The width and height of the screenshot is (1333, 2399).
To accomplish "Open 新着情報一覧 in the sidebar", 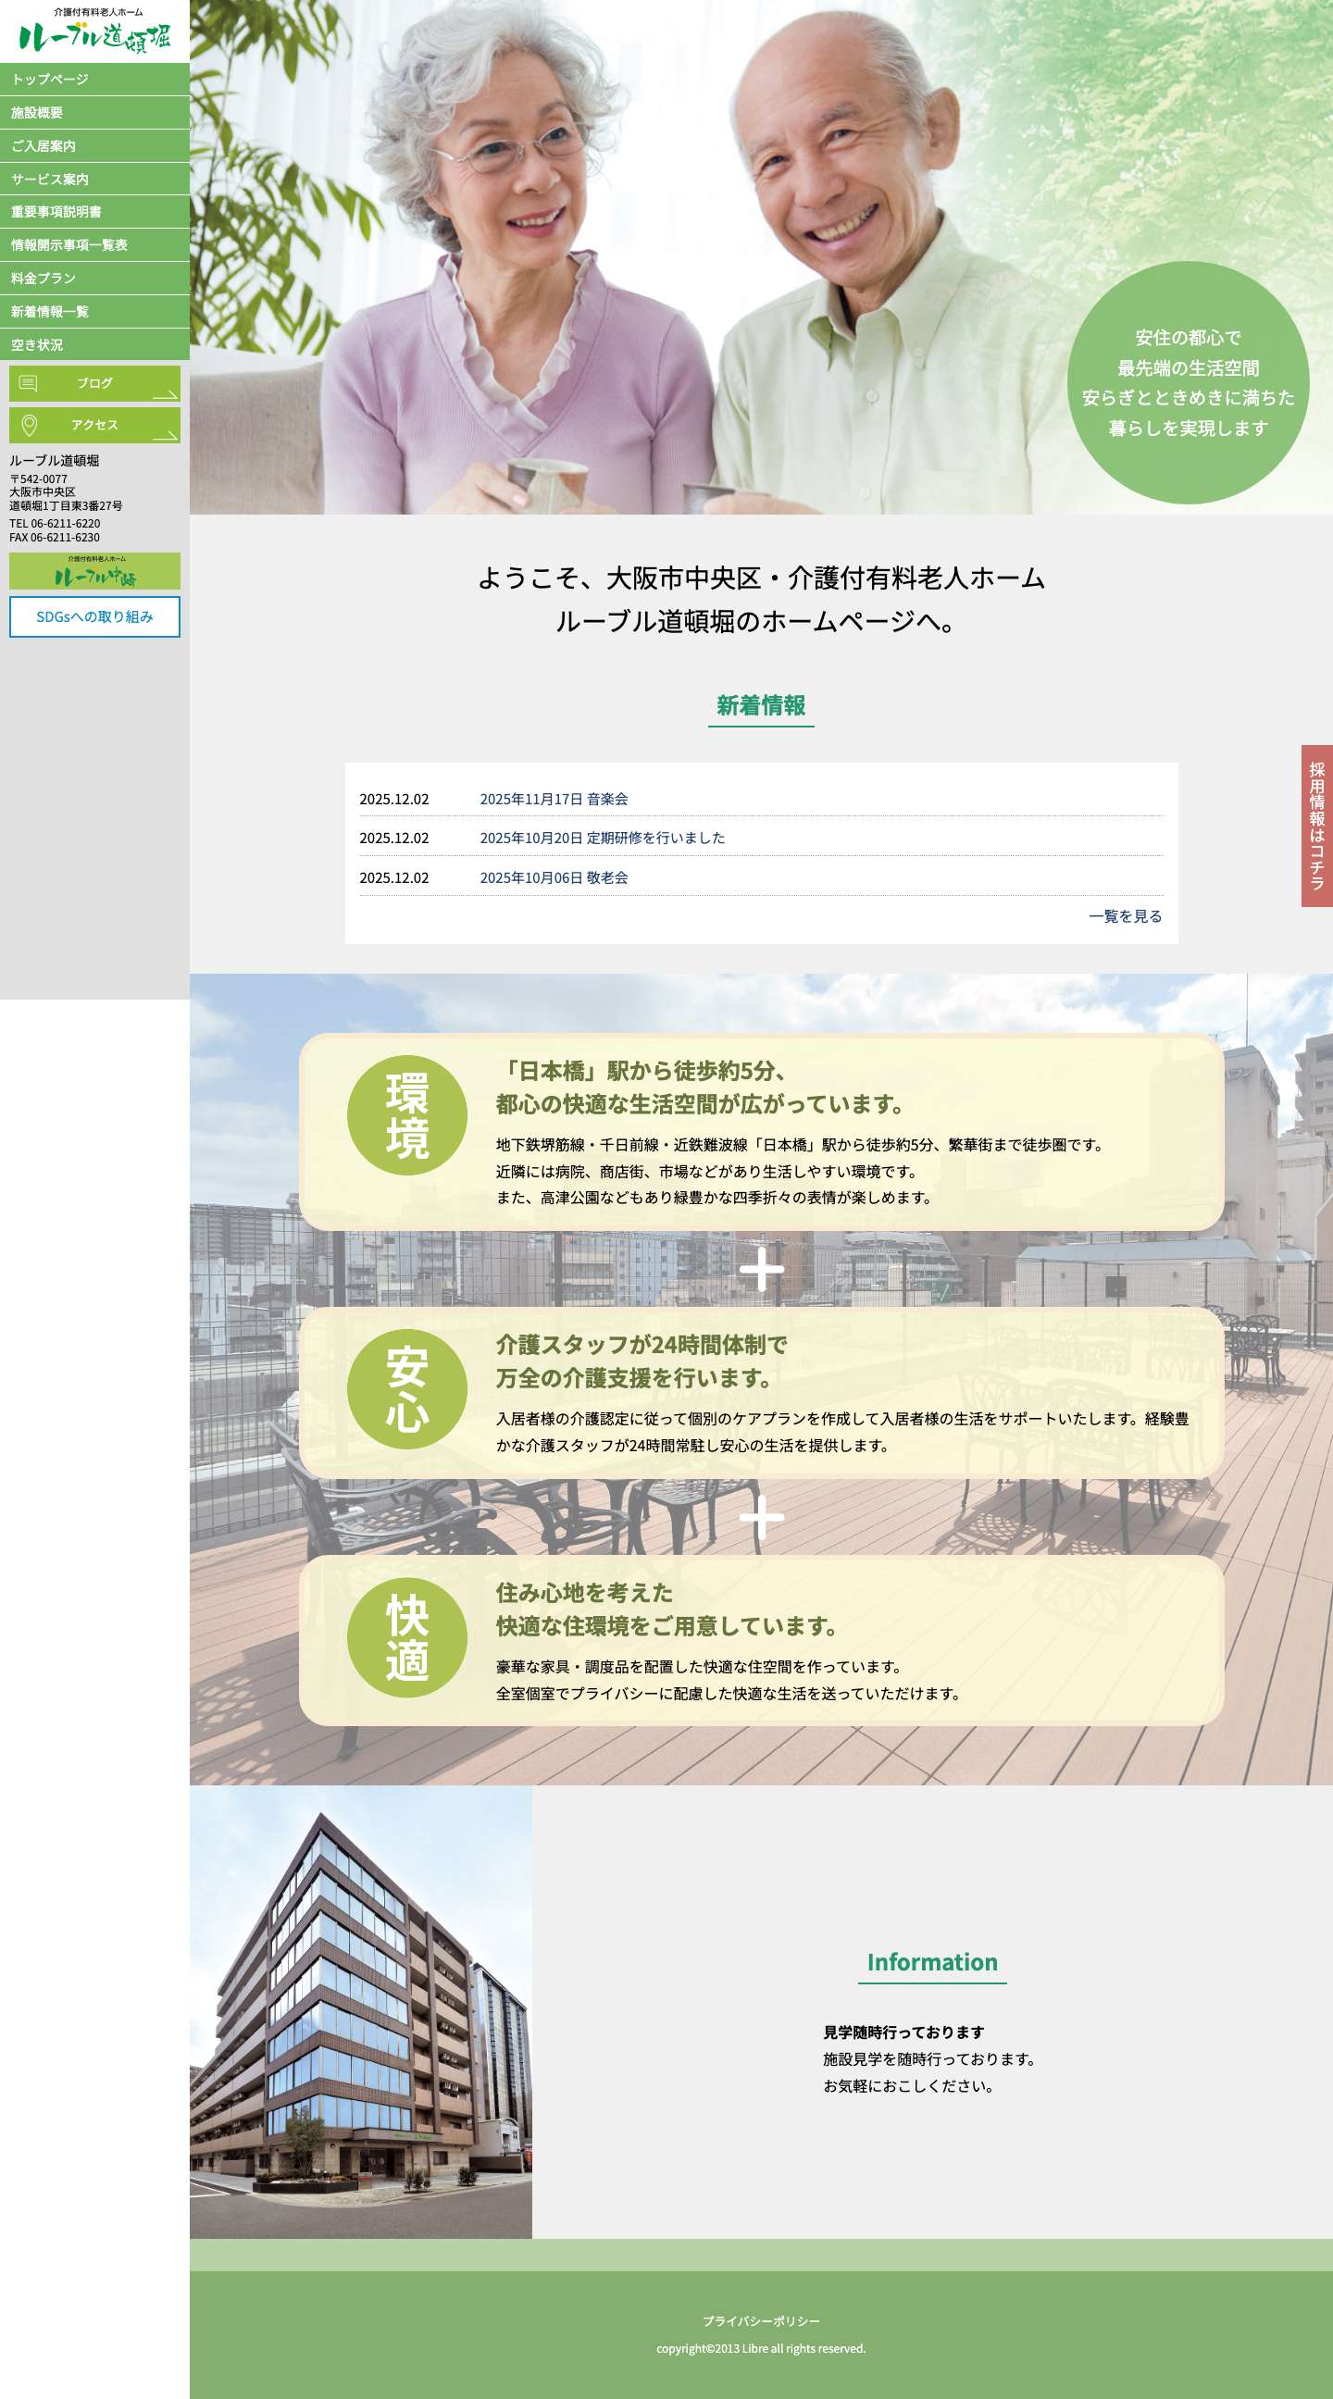I will point(95,311).
